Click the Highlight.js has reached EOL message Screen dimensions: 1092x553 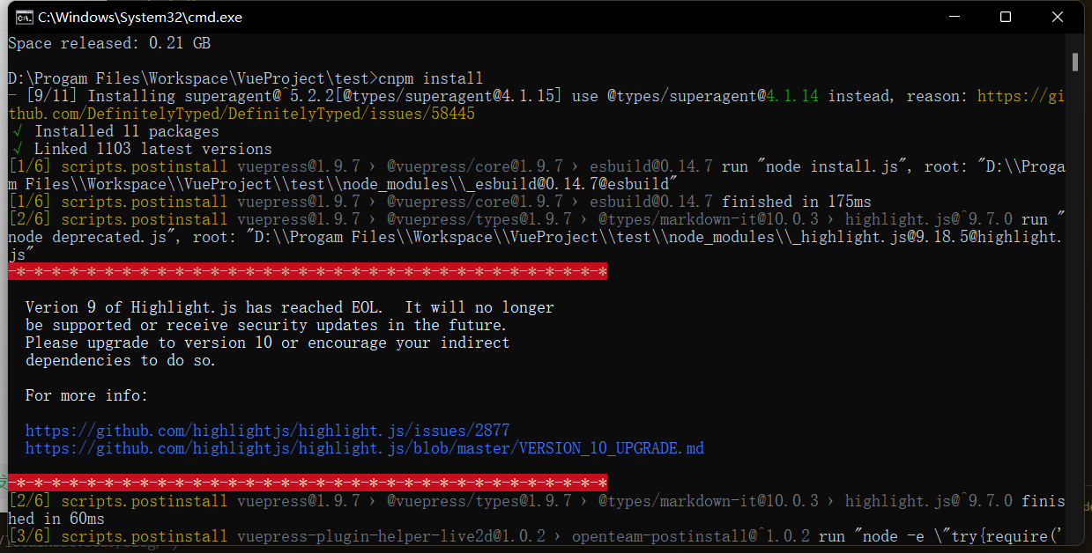pyautogui.click(x=289, y=307)
